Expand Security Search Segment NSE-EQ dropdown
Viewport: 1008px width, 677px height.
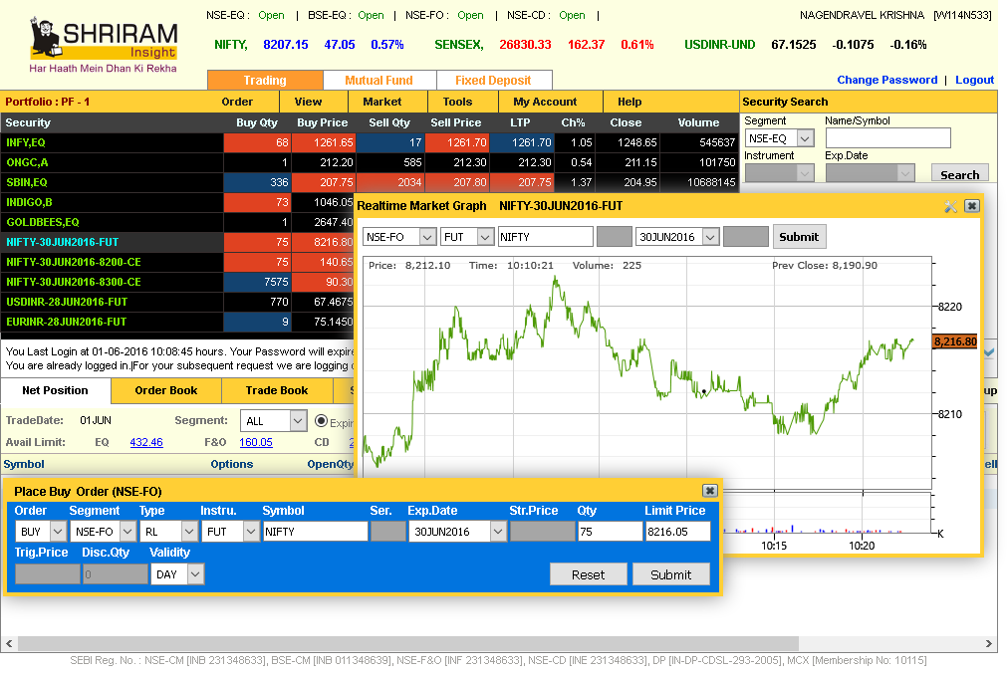805,139
